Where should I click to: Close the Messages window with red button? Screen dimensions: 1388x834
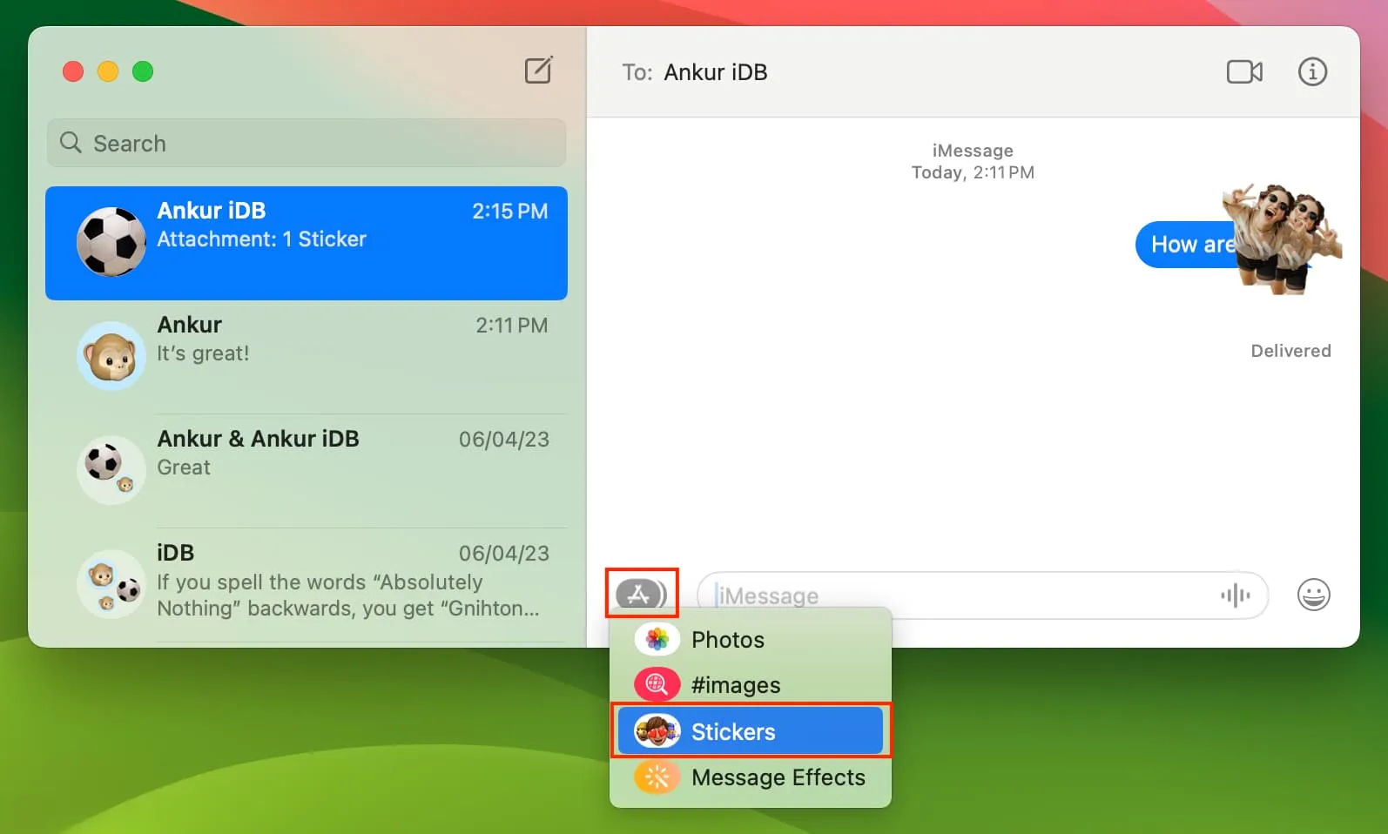tap(73, 71)
